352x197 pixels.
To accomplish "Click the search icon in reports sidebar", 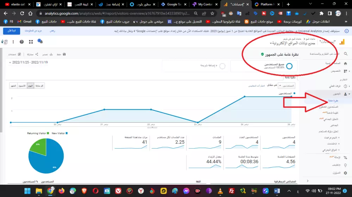I will (x=346, y=54).
